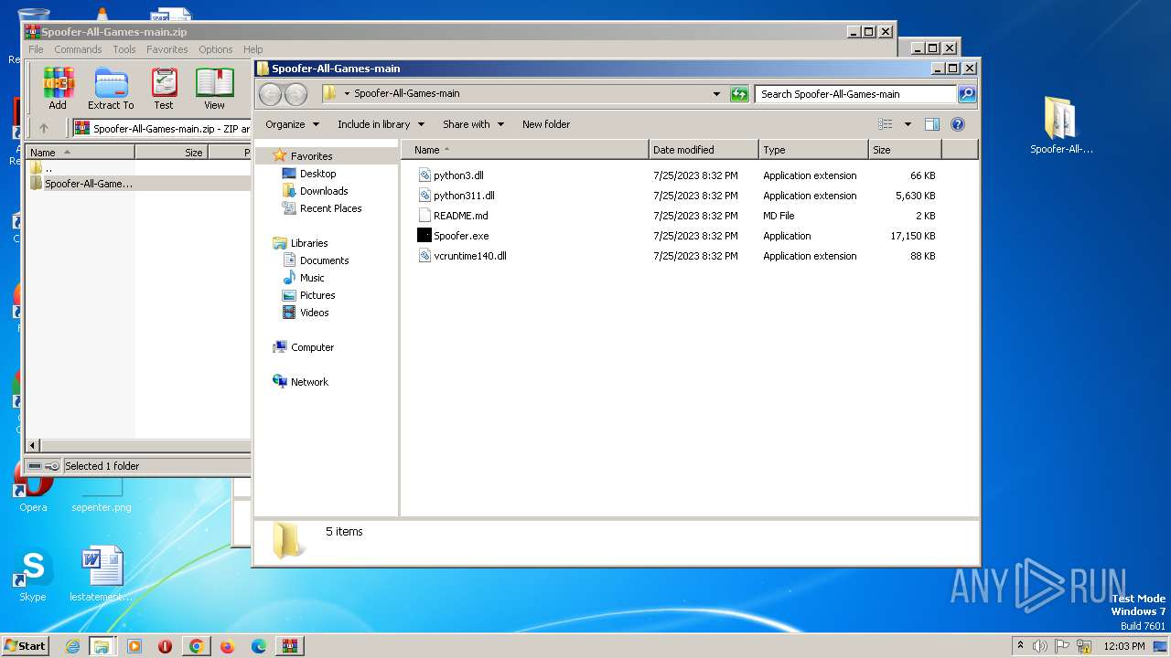Open Share with dropdown
1171x658 pixels.
click(473, 124)
